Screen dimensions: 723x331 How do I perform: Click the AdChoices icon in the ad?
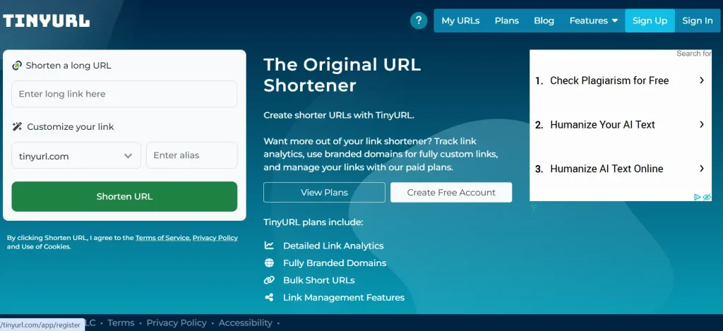coord(698,197)
